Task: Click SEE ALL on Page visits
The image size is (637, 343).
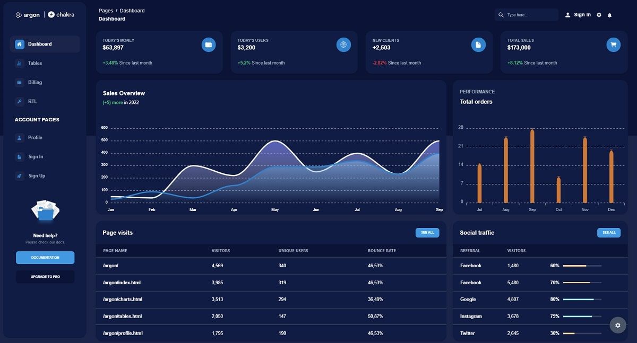Action: click(427, 232)
